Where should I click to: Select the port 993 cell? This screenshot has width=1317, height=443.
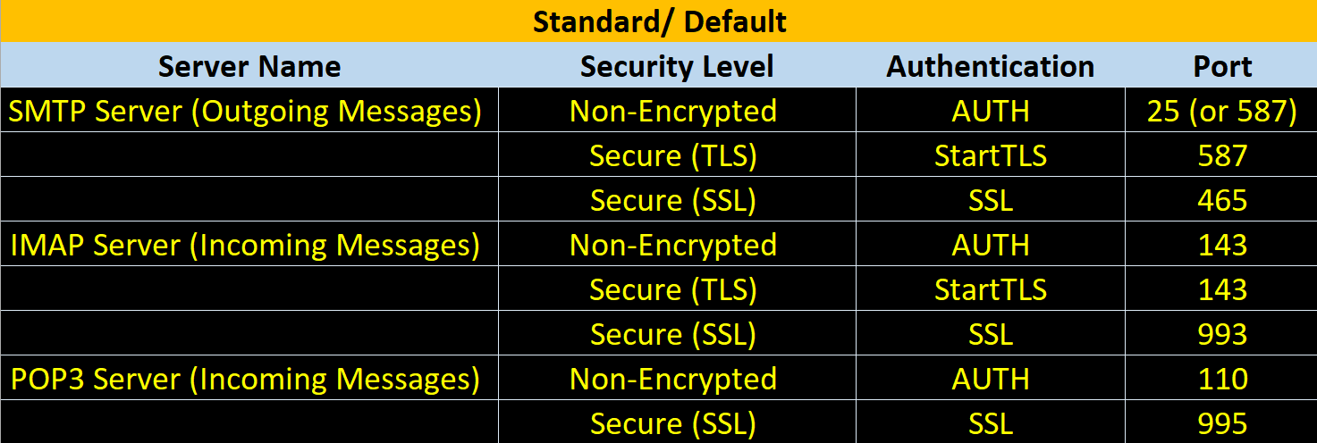pos(1222,334)
